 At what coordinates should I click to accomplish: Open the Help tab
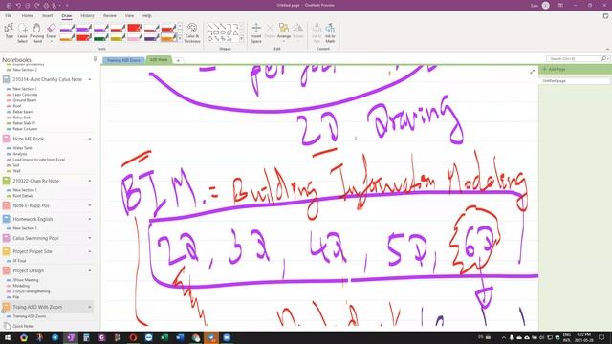pyautogui.click(x=146, y=16)
